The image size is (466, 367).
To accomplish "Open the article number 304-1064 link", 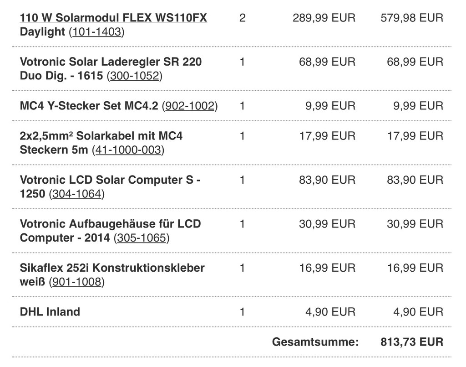I will (77, 194).
